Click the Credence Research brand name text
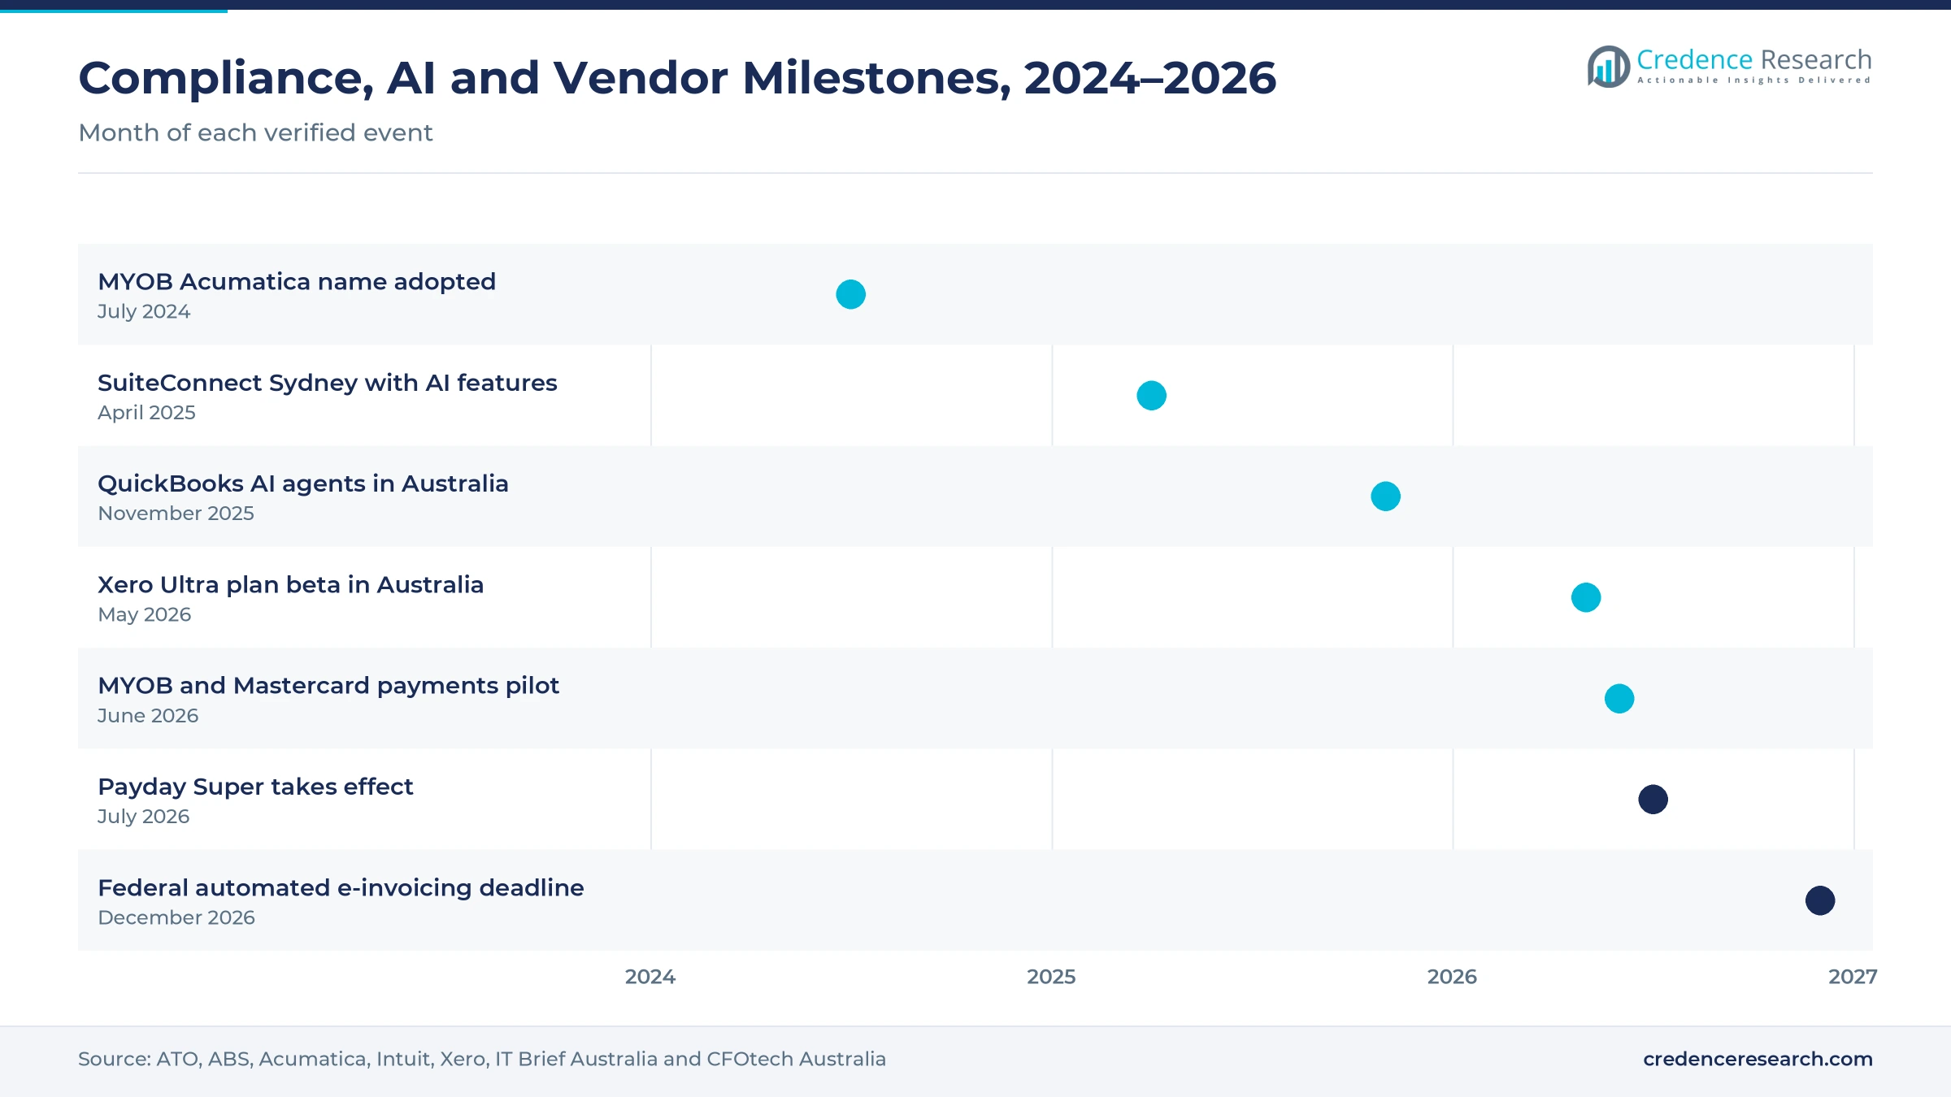The height and width of the screenshot is (1097, 1951). pos(1754,59)
